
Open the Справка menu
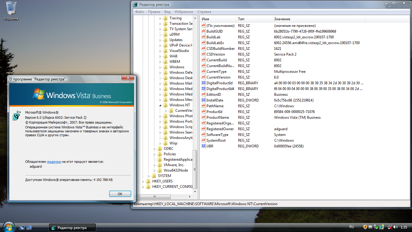click(x=204, y=12)
